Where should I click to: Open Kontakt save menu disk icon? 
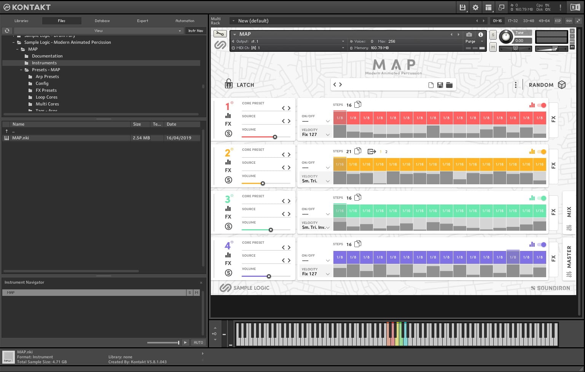click(x=462, y=7)
